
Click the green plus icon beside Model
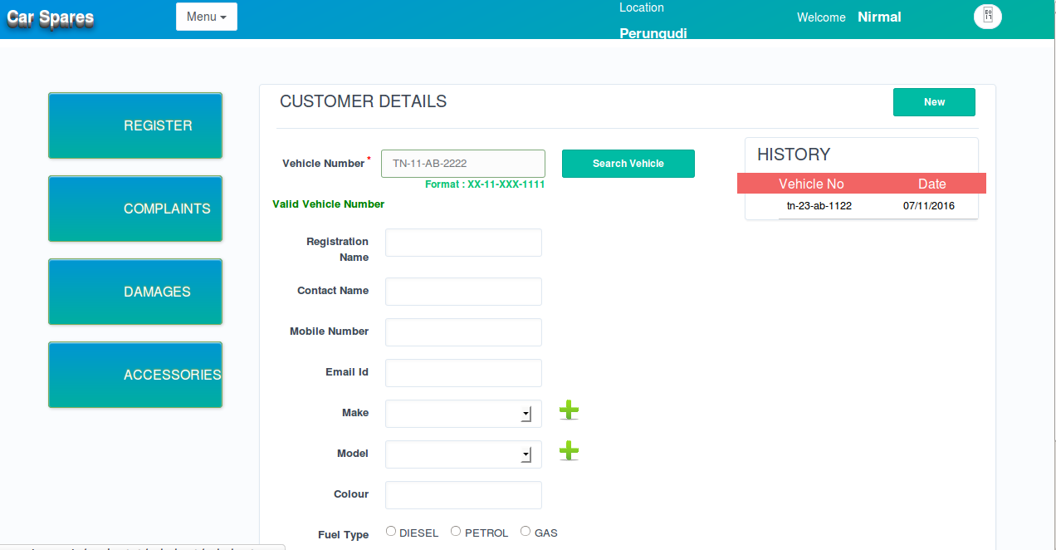(569, 451)
